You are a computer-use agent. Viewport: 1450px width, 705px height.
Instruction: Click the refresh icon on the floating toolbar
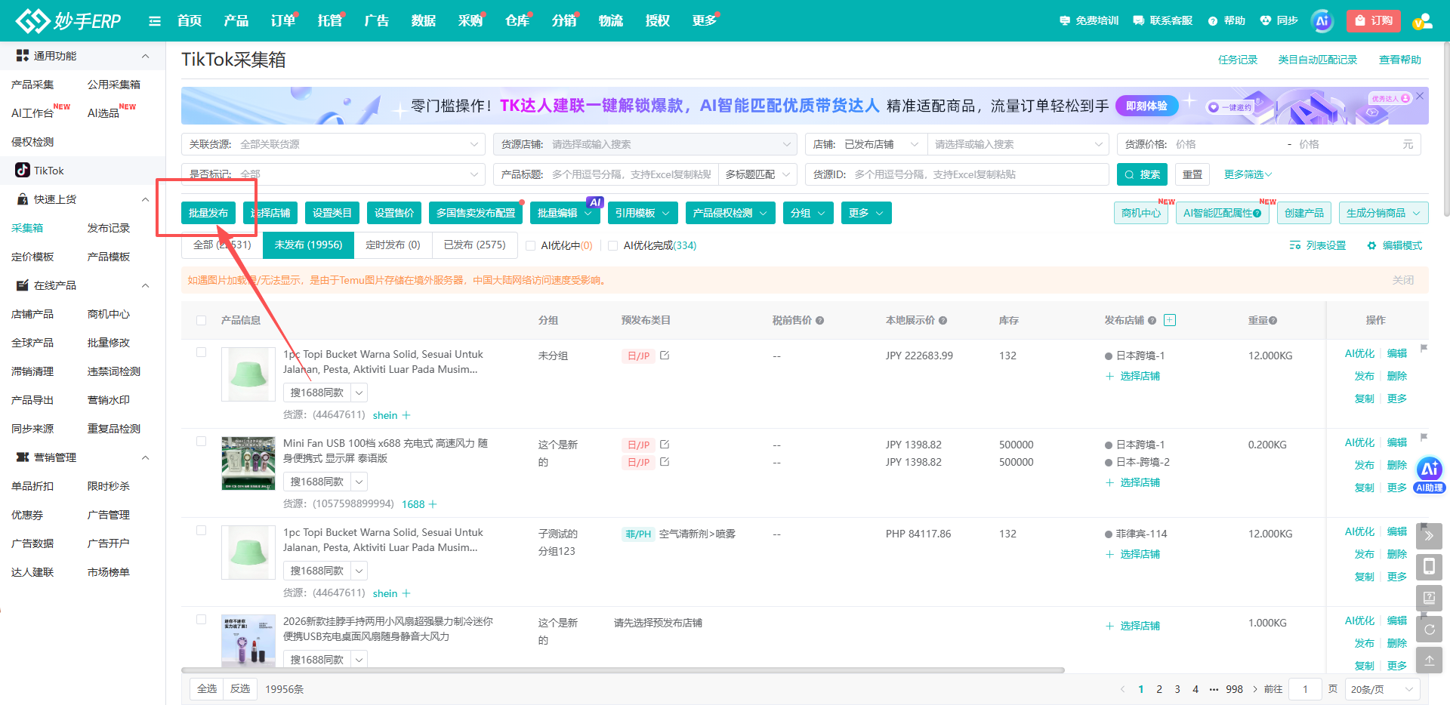click(1429, 629)
